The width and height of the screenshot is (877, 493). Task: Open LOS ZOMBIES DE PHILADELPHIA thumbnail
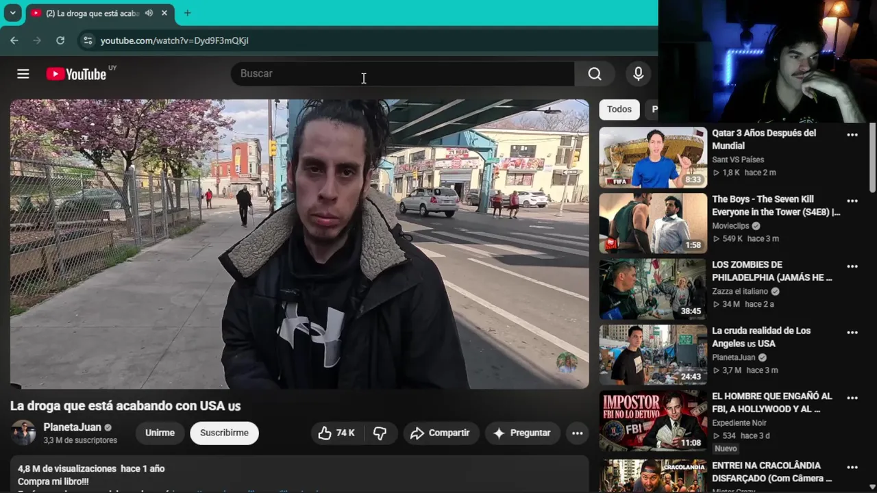653,289
